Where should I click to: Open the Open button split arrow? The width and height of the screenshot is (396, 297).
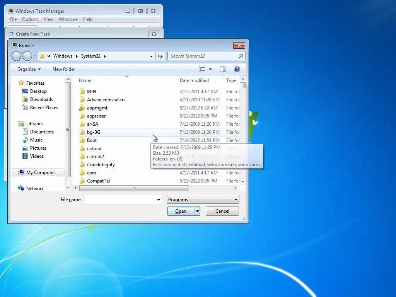198,211
